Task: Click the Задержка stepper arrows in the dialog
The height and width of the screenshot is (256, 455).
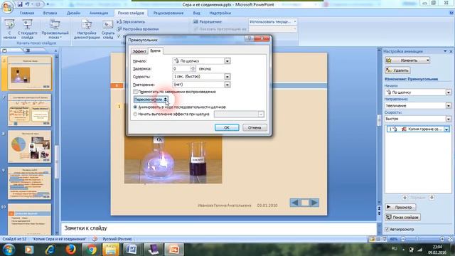Action: (193, 69)
